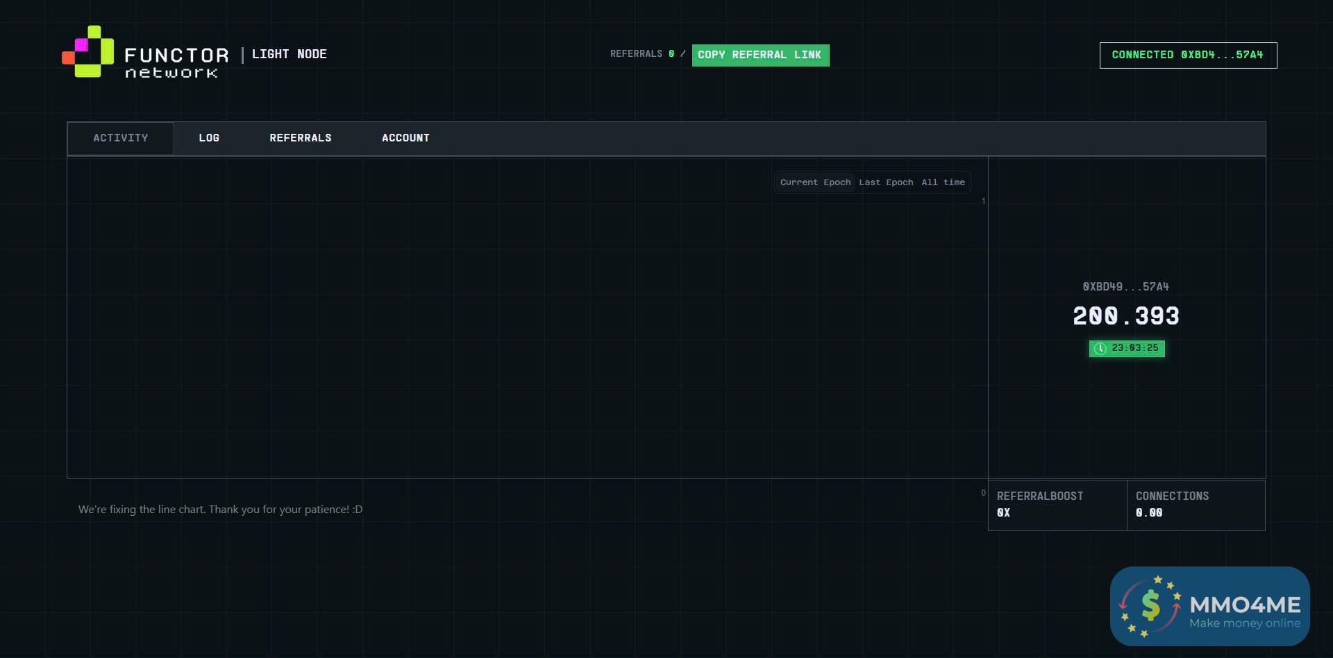Go to the REFERRALS tab
The height and width of the screenshot is (658, 1333).
tap(301, 139)
